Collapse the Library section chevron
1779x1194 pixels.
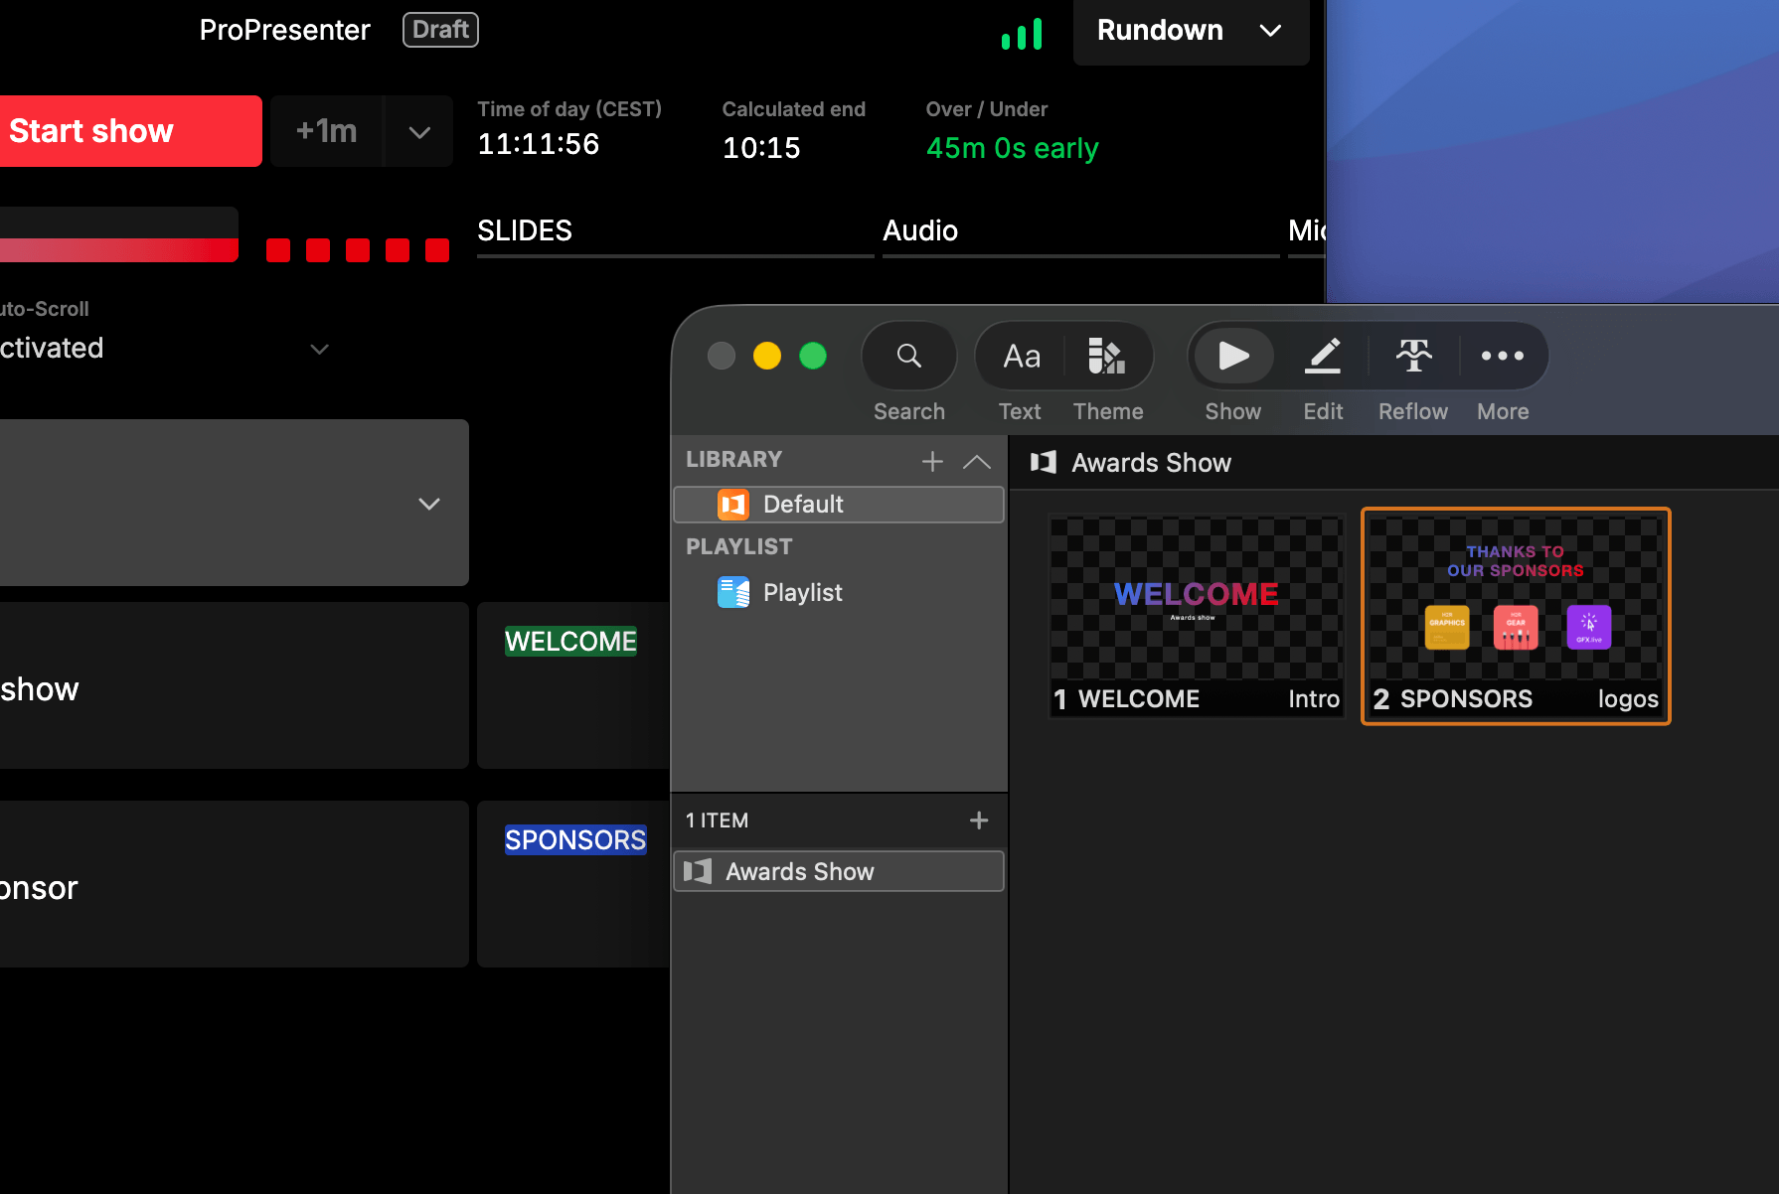[x=977, y=461]
